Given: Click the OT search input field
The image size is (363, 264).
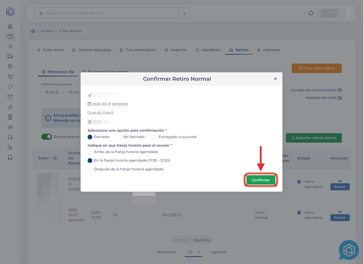Looking at the screenshot, I should point(108,13).
